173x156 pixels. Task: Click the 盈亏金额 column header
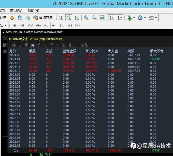point(69,51)
